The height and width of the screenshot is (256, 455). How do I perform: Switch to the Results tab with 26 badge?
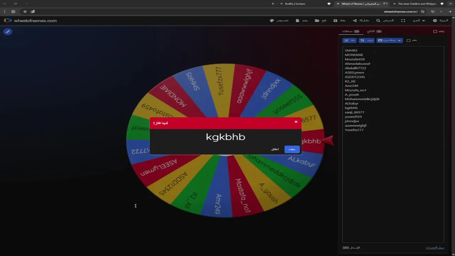374,31
